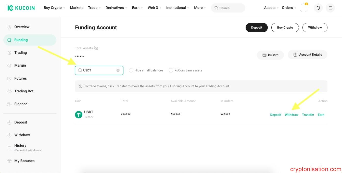Open the Markets menu item
This screenshot has height=173, width=342.
tap(77, 8)
